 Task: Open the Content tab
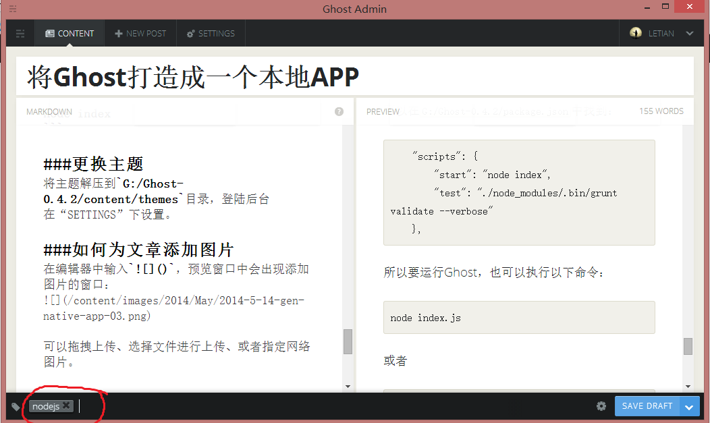(70, 34)
